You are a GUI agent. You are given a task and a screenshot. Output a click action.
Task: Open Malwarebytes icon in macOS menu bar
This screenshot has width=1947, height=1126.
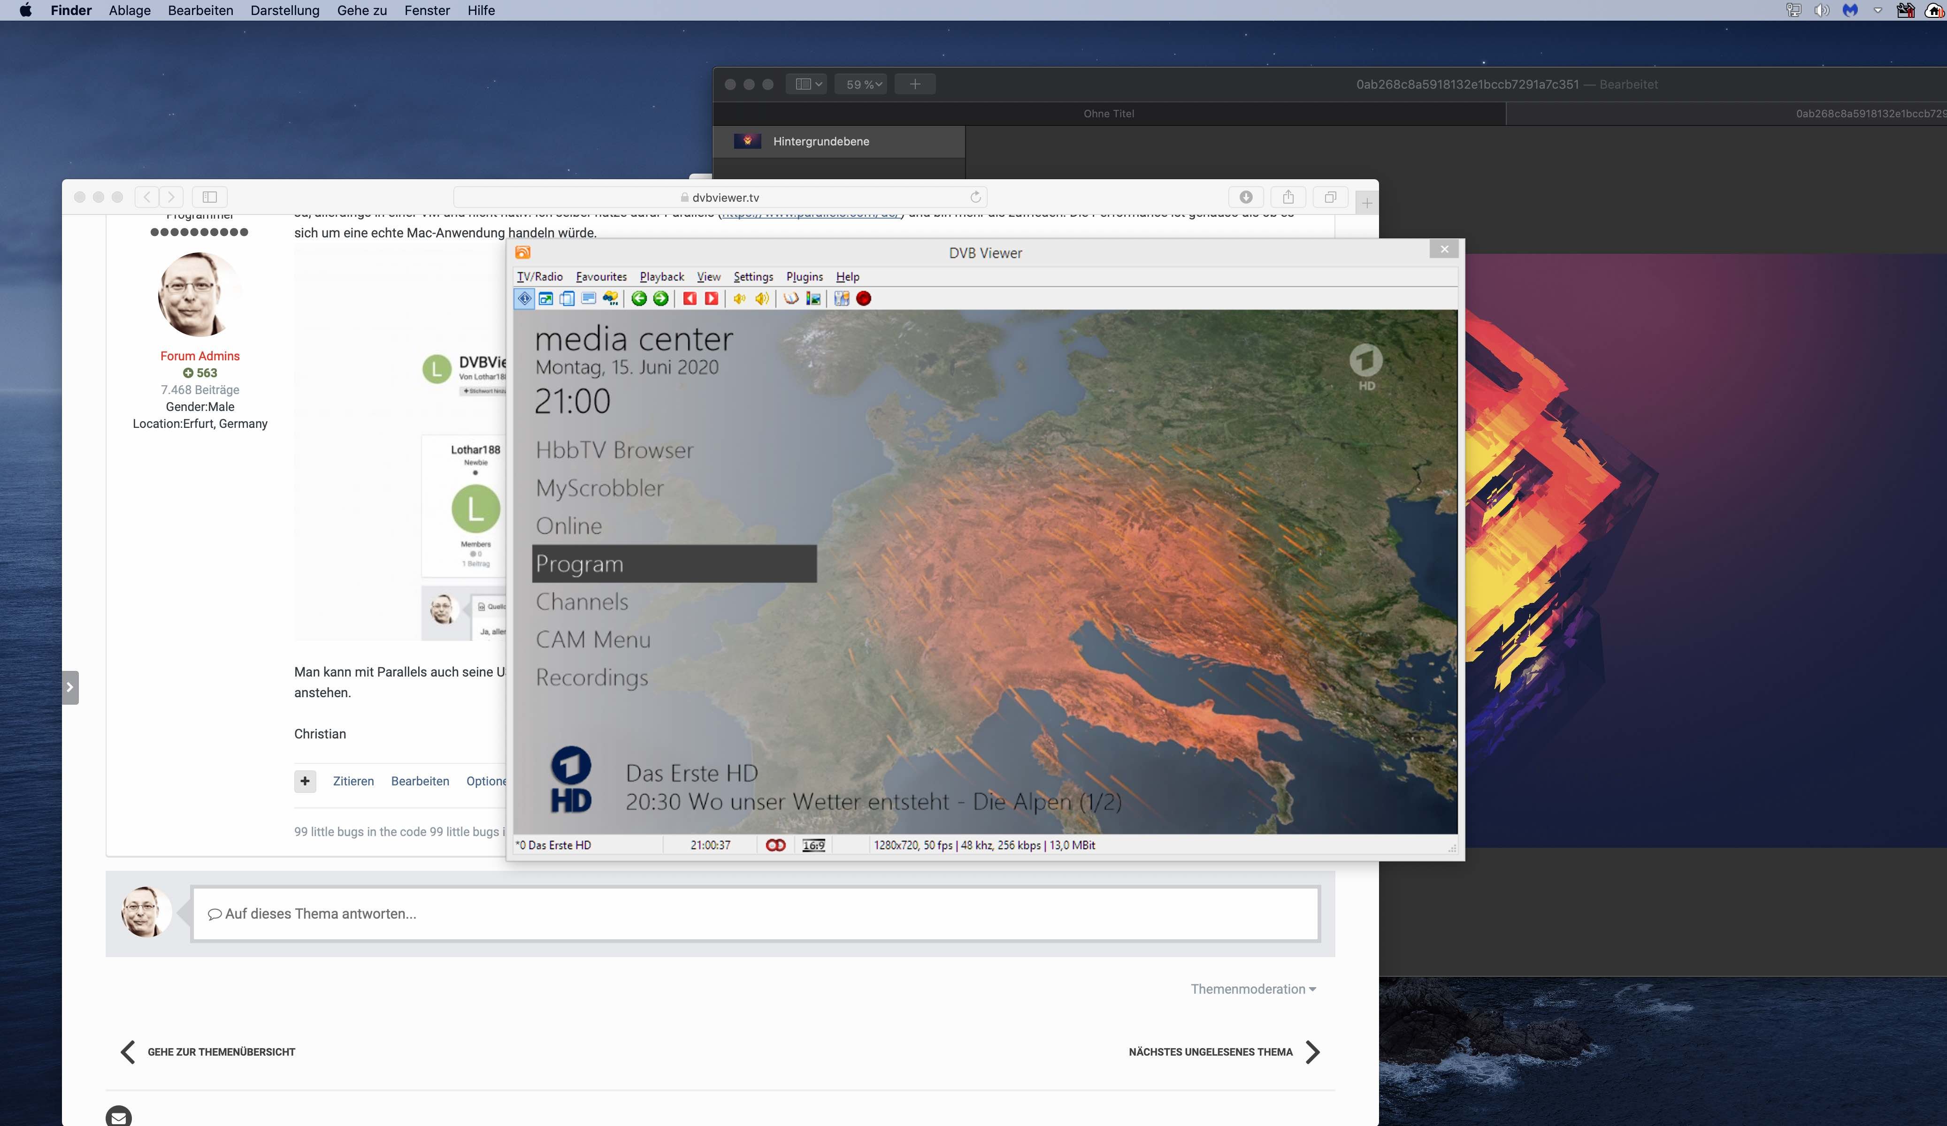click(1850, 10)
